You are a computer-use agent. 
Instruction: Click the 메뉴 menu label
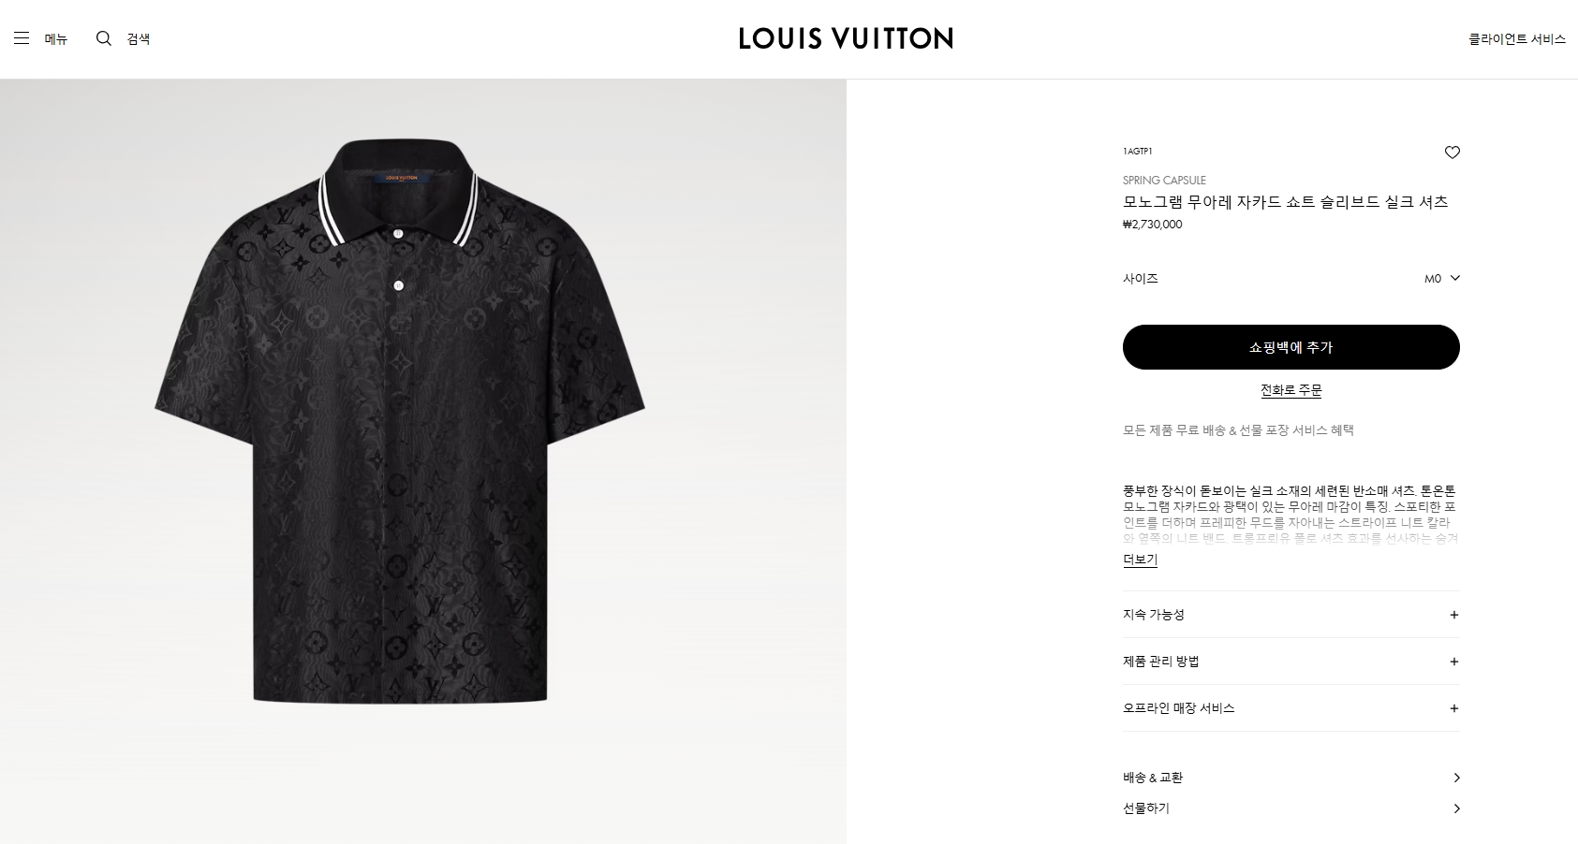point(56,38)
